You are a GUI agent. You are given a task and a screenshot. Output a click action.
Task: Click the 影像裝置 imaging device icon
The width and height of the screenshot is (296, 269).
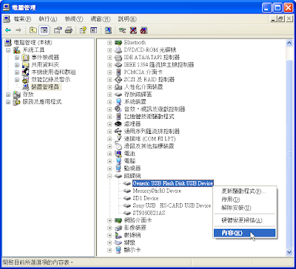click(118, 228)
